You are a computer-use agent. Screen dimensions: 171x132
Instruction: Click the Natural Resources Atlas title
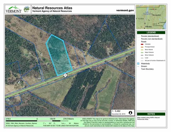52,8
